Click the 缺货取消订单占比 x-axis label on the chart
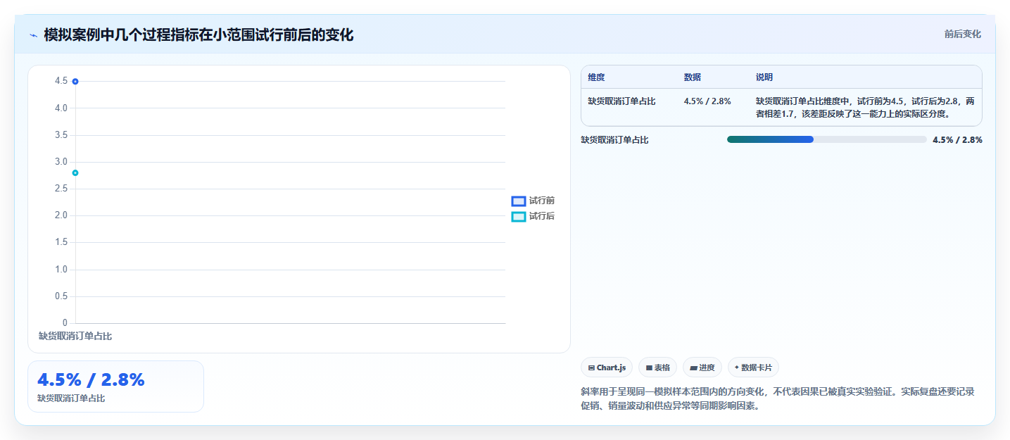This screenshot has height=440, width=1010. [75, 336]
